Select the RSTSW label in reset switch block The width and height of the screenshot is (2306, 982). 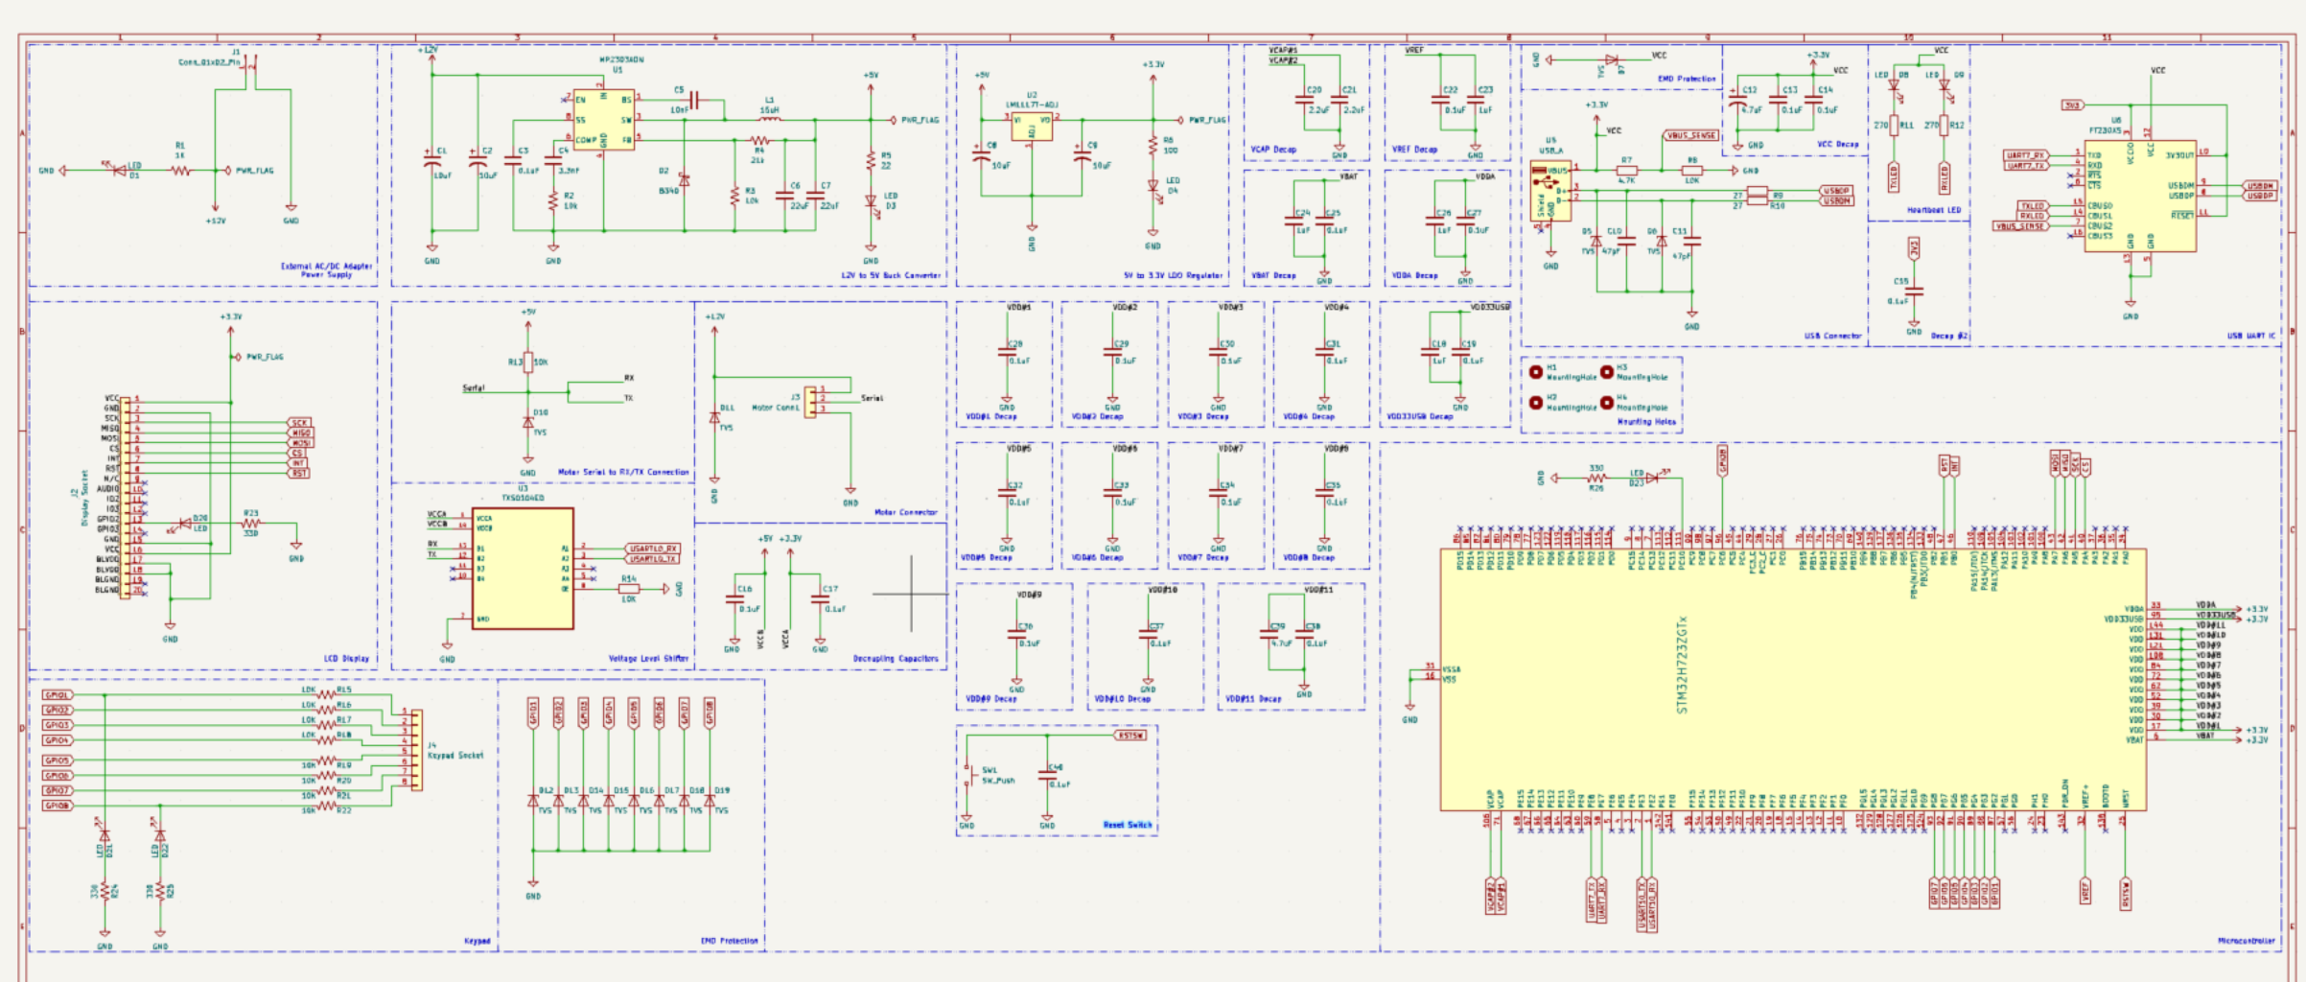[x=1130, y=736]
